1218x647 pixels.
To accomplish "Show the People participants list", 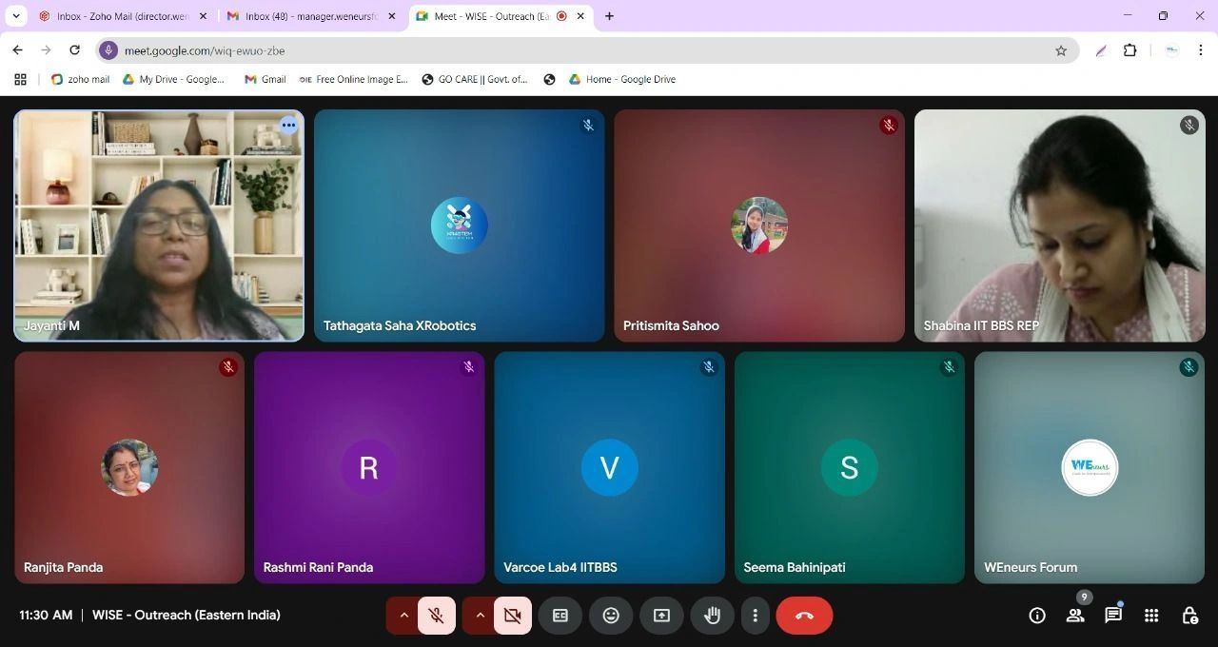I will [x=1075, y=616].
